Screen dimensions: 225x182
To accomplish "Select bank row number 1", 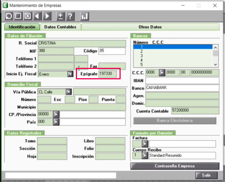I will [x=173, y=47].
